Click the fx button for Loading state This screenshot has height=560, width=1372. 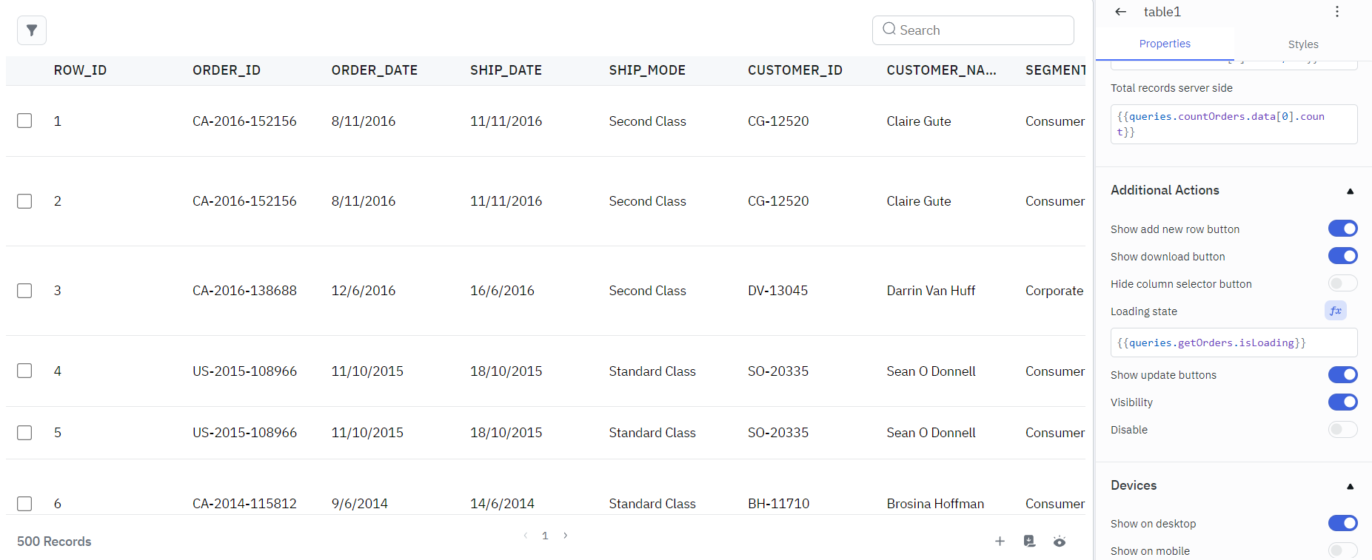(x=1335, y=311)
